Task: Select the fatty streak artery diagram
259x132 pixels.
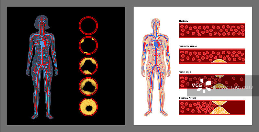Action: [212, 56]
